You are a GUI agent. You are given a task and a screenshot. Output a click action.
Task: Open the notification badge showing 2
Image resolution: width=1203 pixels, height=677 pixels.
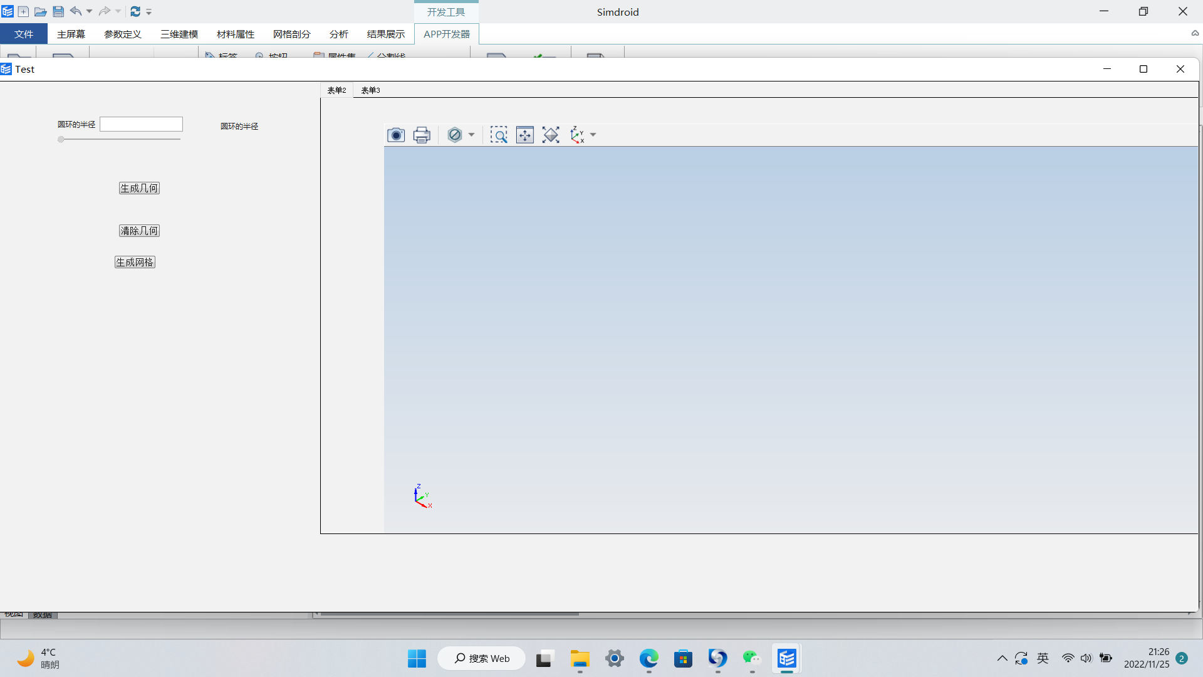pos(1182,658)
